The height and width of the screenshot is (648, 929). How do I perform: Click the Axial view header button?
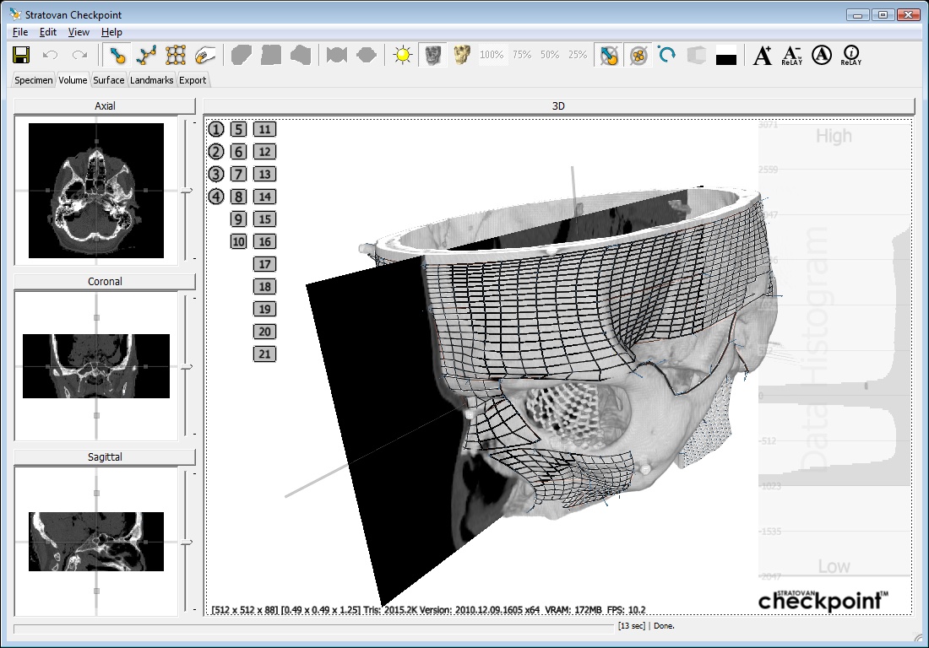click(x=105, y=106)
